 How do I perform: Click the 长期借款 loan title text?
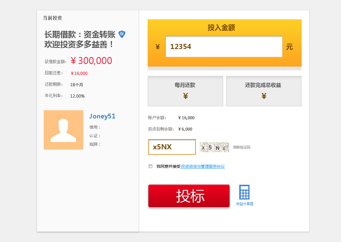(x=80, y=39)
